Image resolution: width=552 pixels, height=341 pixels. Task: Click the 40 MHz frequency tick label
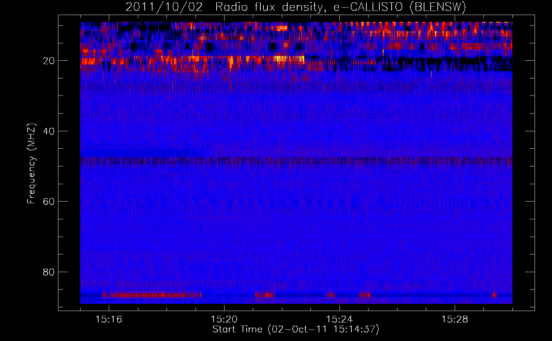(49, 131)
